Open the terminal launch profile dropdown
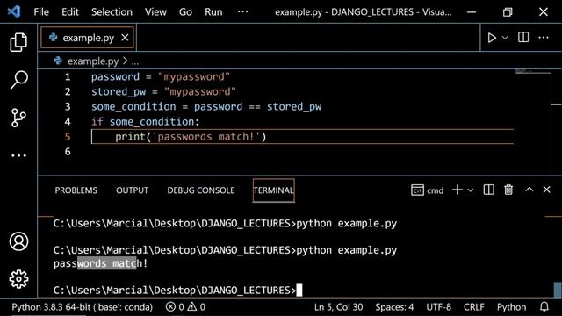Image resolution: width=562 pixels, height=316 pixels. [x=471, y=190]
